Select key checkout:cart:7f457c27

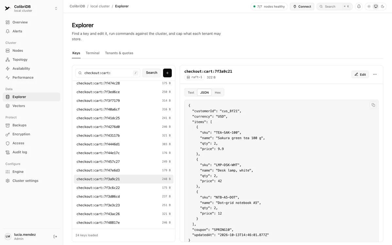pyautogui.click(x=123, y=162)
